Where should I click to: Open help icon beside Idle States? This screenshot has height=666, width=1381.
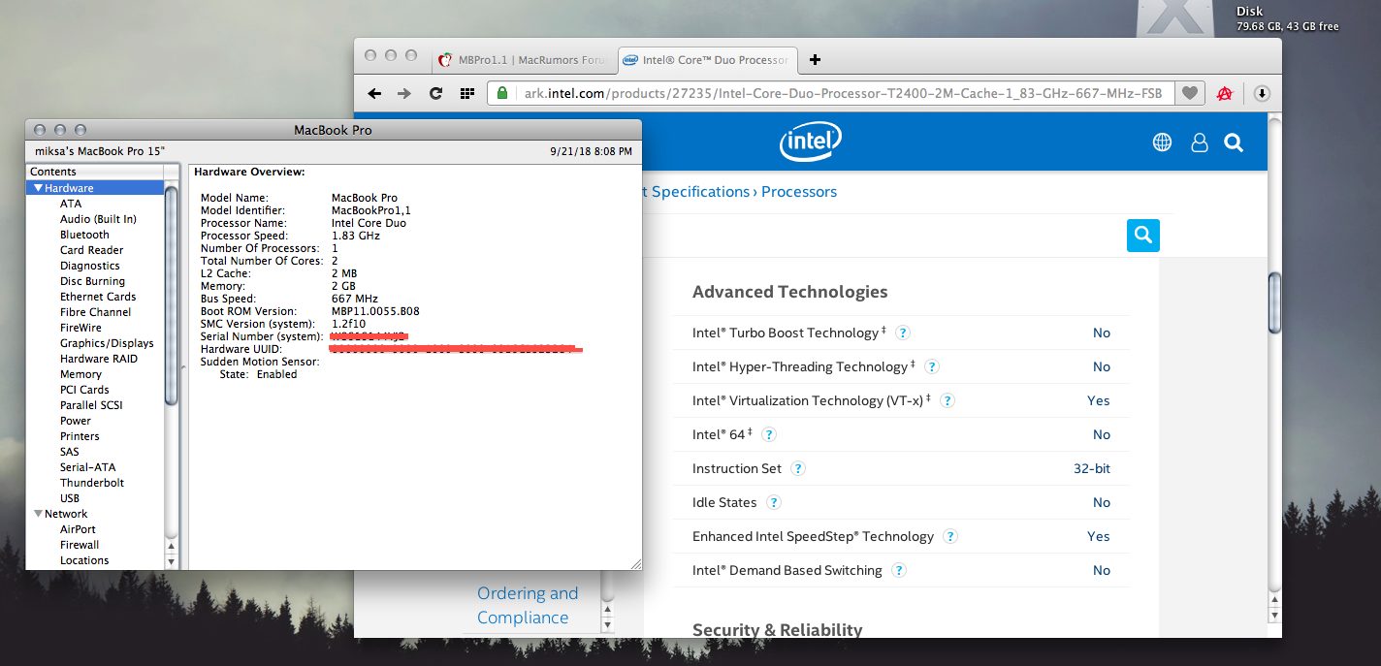[x=774, y=502]
